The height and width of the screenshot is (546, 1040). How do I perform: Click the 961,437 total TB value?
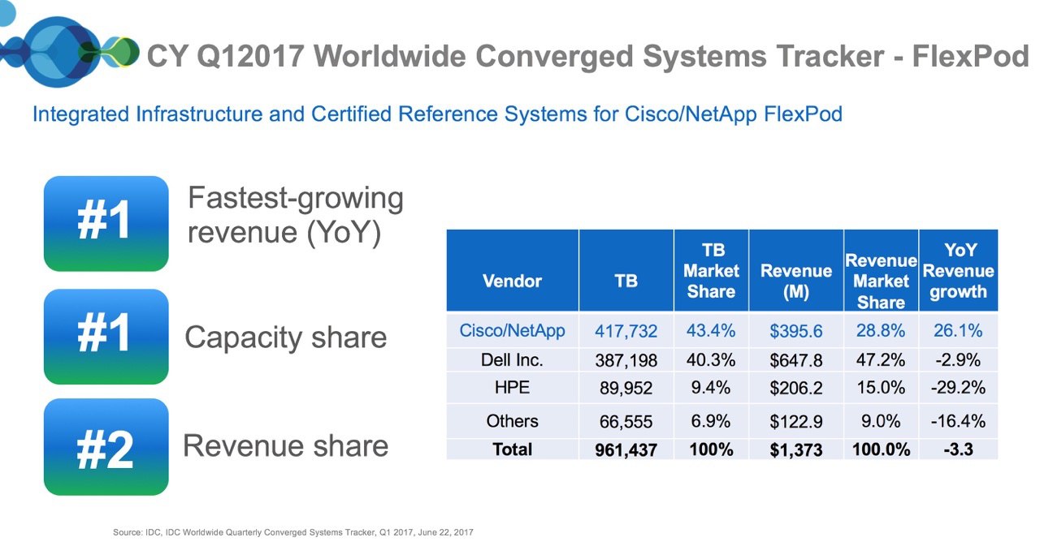click(626, 449)
